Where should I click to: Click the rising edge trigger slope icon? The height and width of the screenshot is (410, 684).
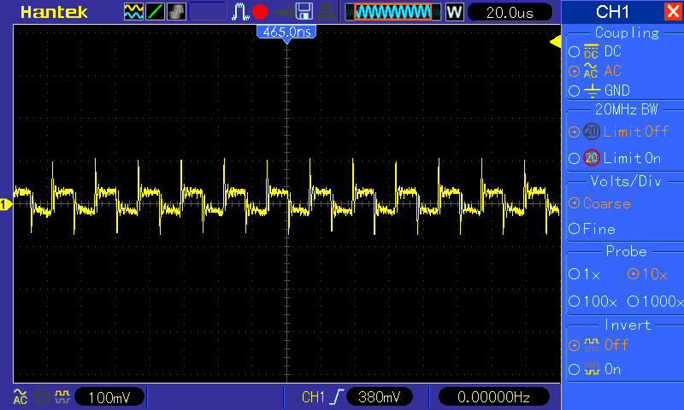click(x=336, y=397)
